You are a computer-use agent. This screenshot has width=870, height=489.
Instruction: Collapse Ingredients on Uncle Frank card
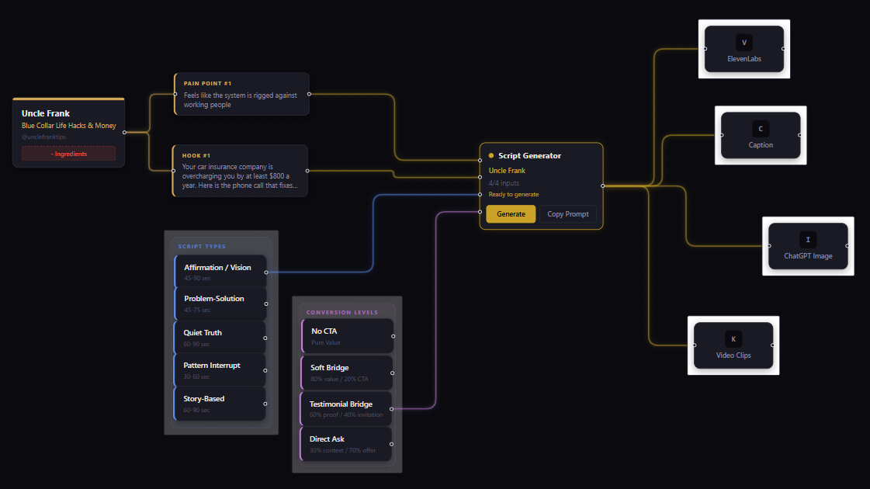coord(69,154)
